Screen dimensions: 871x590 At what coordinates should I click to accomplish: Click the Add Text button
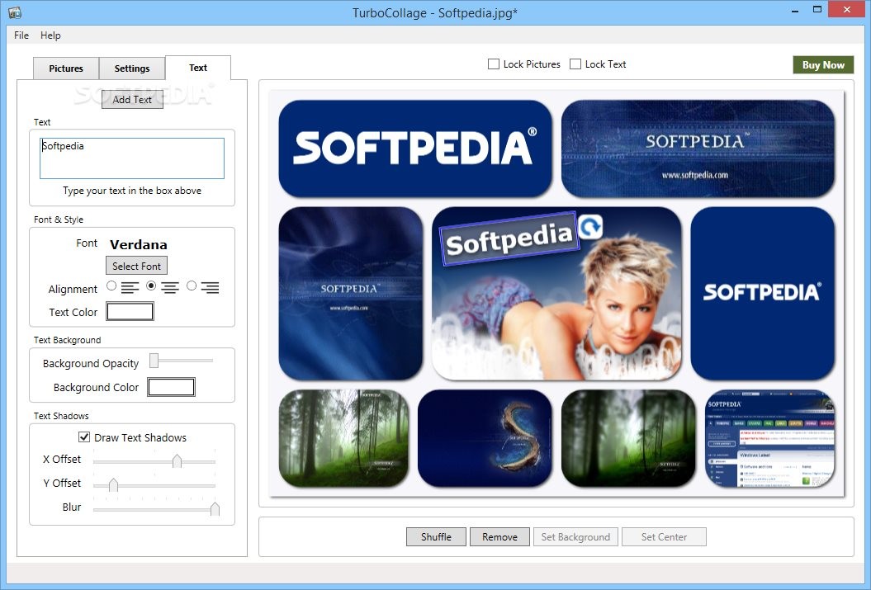point(132,99)
